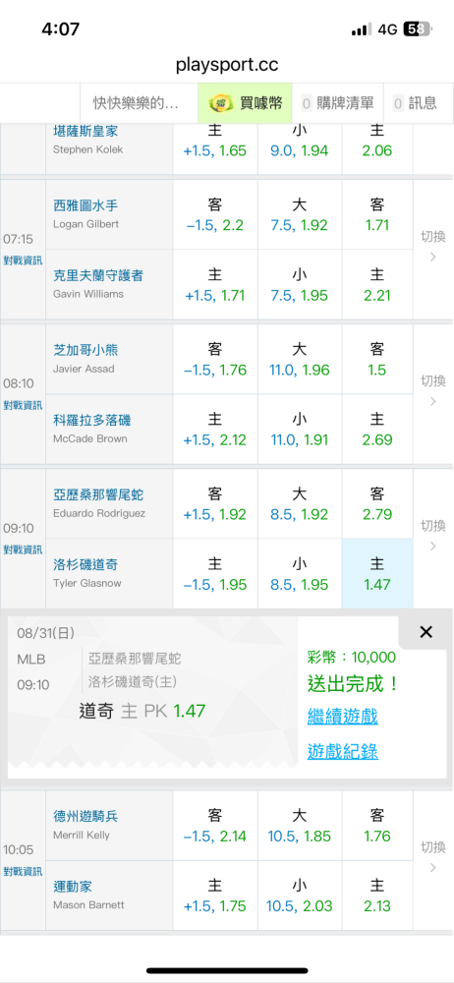Open team 運動家
Image resolution: width=454 pixels, height=983 pixels.
coord(73,887)
